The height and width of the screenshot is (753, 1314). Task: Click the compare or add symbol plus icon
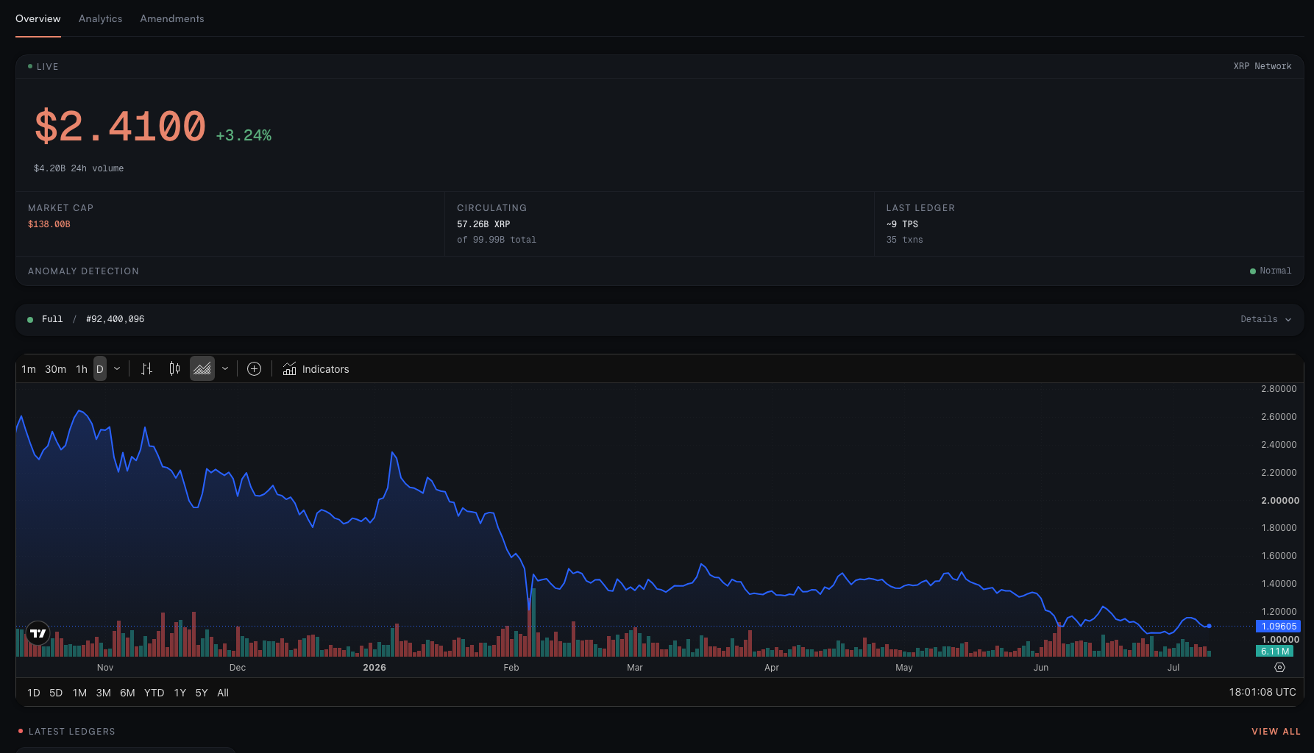[255, 369]
